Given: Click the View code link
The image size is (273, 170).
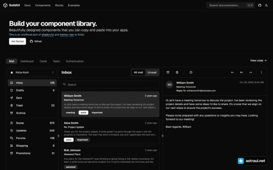Looking at the screenshot, I should [258, 60].
